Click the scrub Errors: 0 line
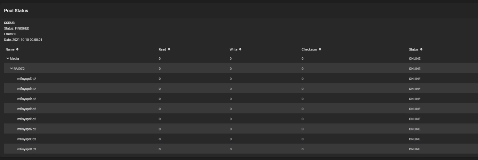Screen dimensions: 478x160 click(10, 34)
